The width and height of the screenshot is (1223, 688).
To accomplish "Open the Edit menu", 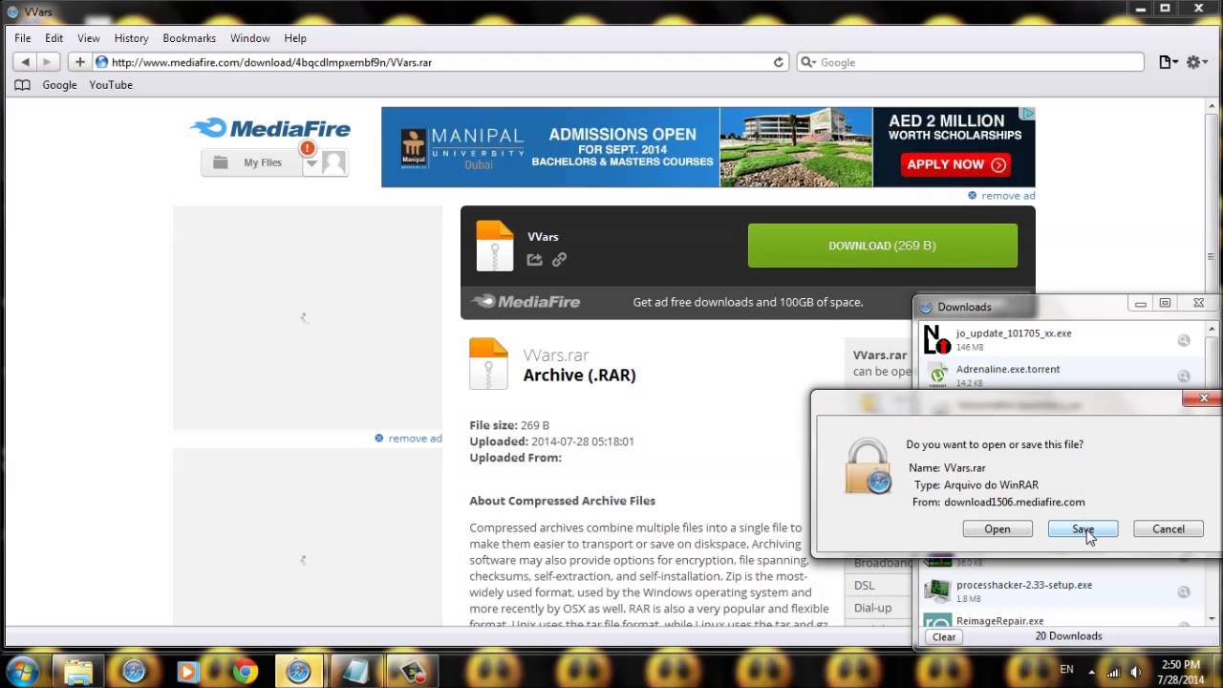I will 54,38.
